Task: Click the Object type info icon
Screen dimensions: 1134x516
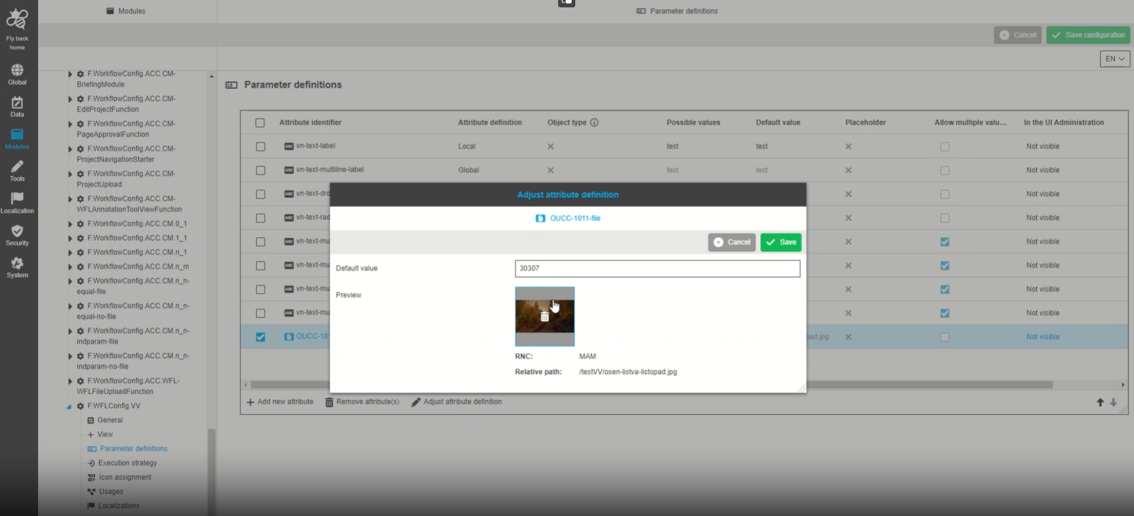Action: click(x=594, y=122)
